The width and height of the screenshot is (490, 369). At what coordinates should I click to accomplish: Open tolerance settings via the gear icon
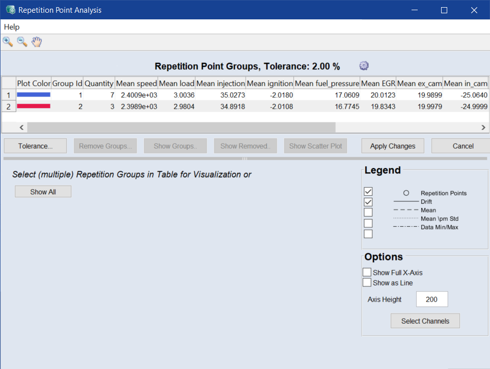tap(364, 66)
